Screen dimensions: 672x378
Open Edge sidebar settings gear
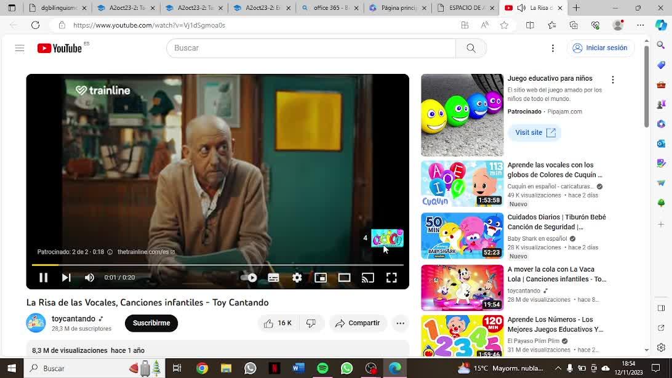tap(661, 347)
